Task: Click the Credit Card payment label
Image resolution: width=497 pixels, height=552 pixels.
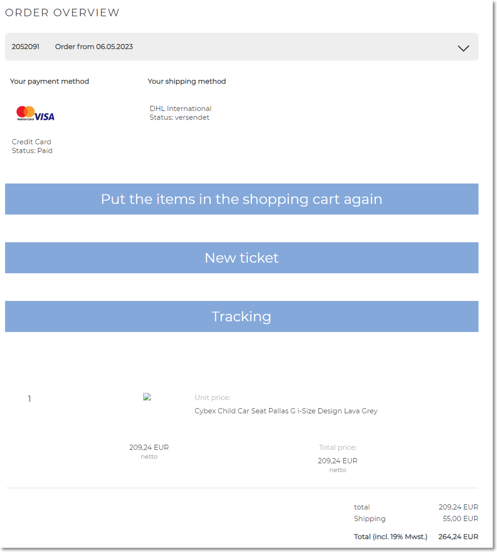Action: 31,142
